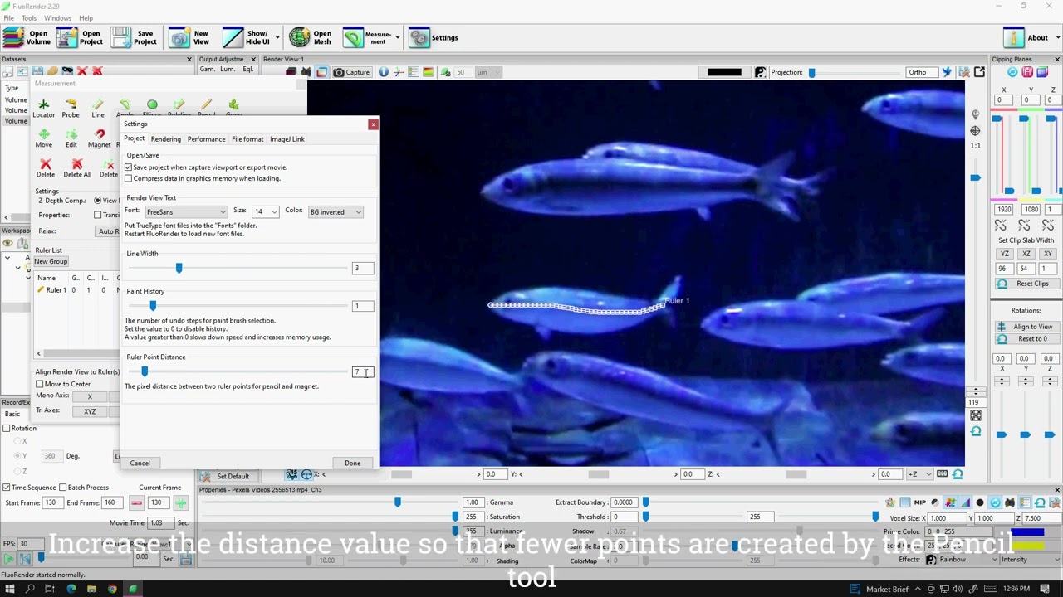This screenshot has width=1063, height=597.
Task: Enable Compress data in graphics memory checkbox
Action: (129, 178)
